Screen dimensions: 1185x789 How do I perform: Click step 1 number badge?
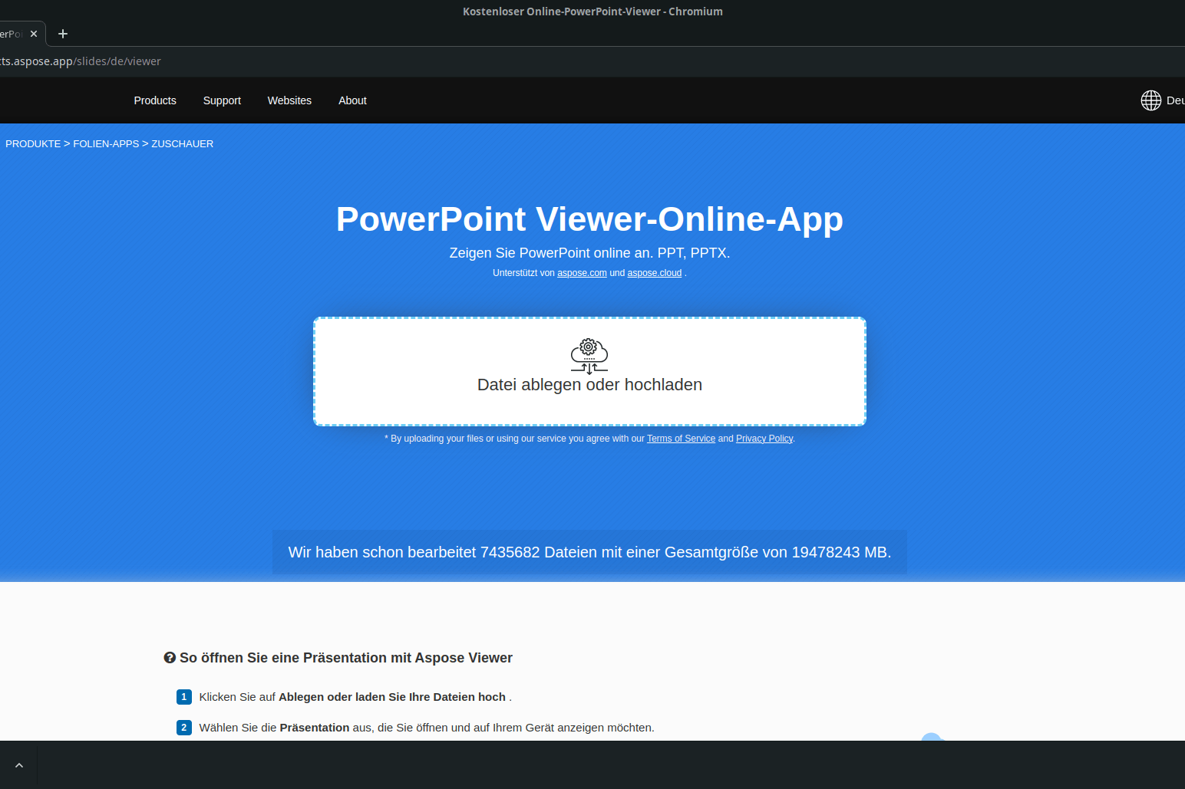184,697
